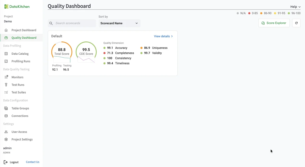Click the Demo project label
305x167 pixels.
point(8,21)
